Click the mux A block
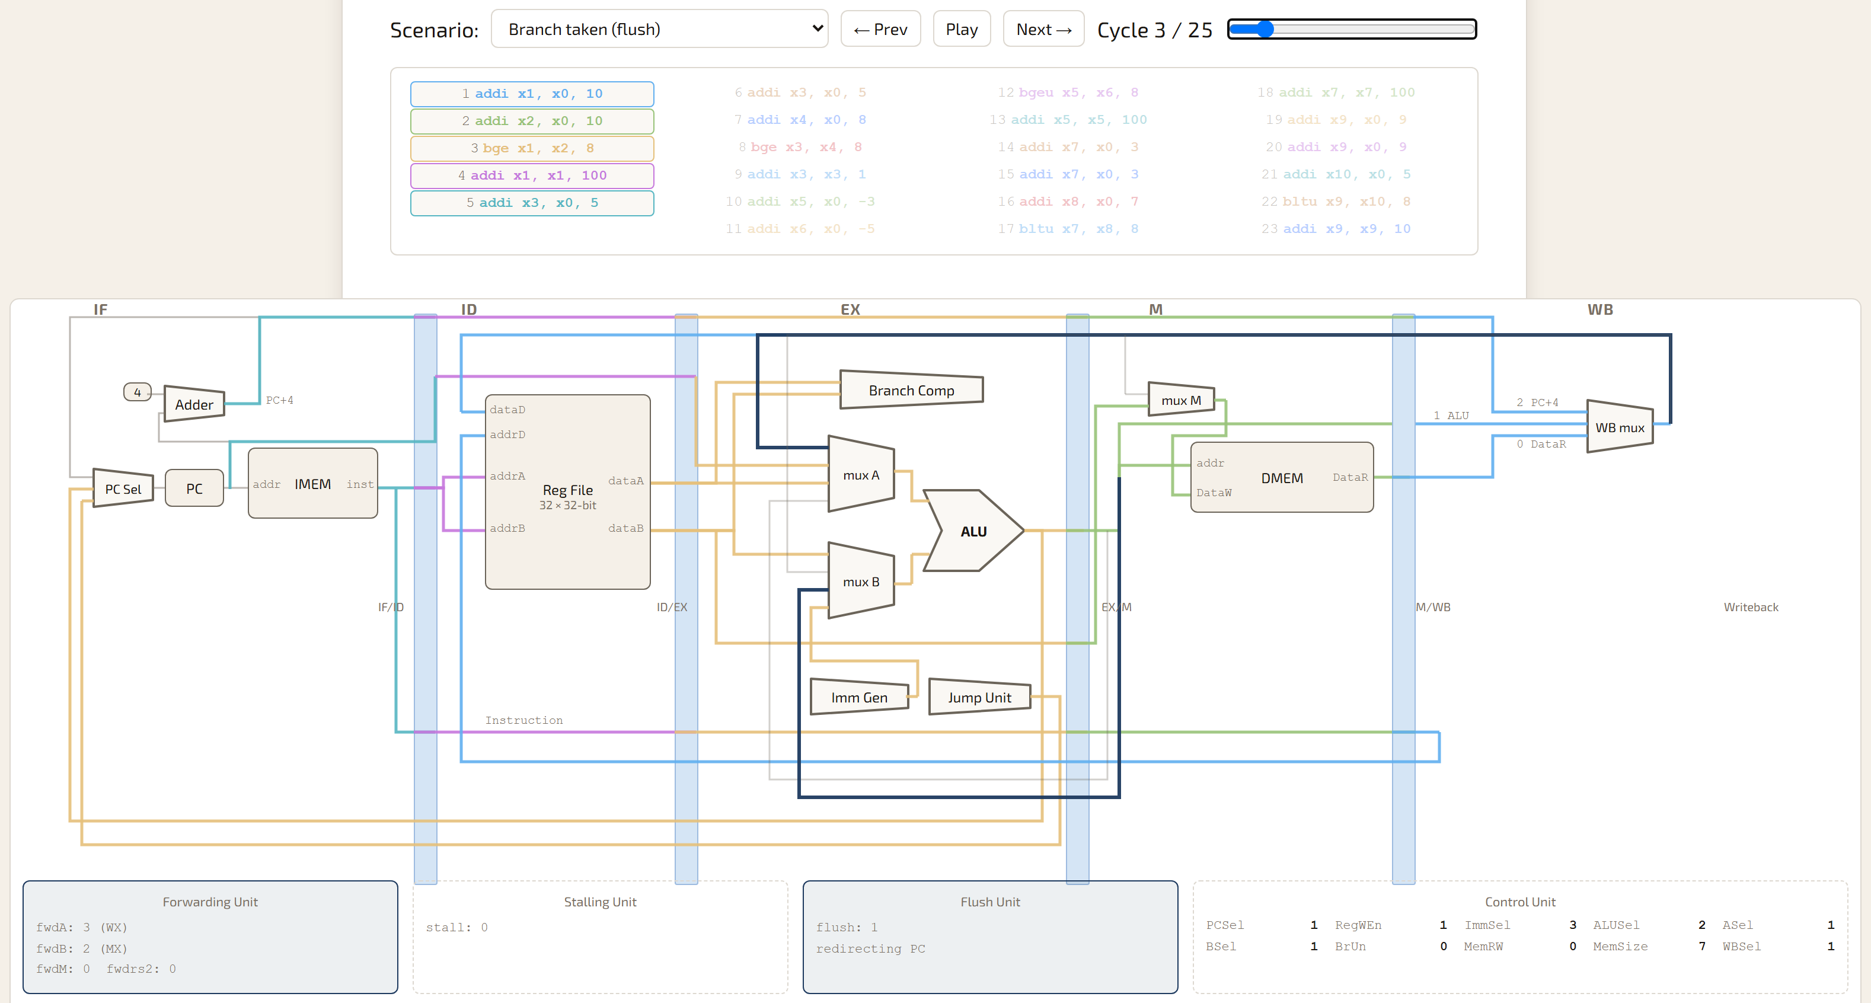 (x=861, y=474)
